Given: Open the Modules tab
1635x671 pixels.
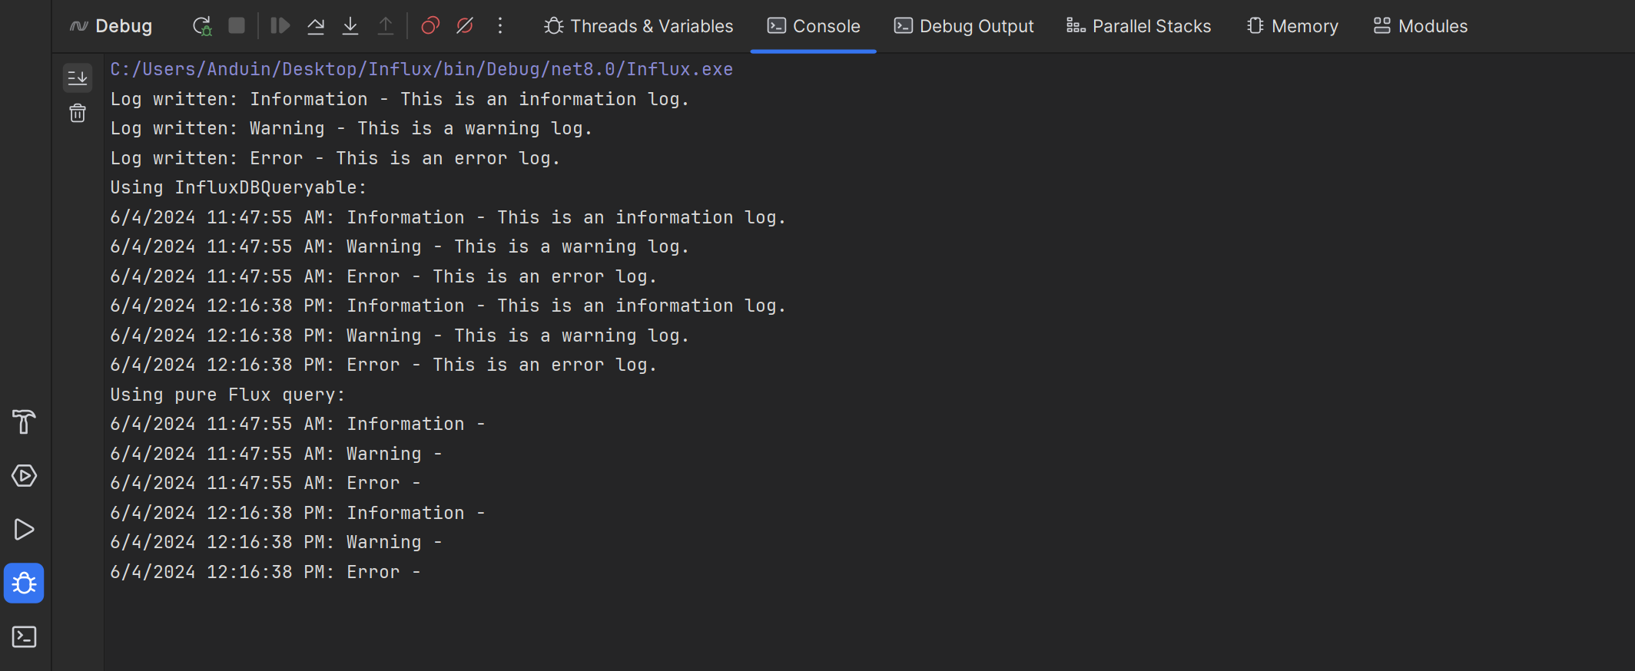Looking at the screenshot, I should click(x=1420, y=26).
